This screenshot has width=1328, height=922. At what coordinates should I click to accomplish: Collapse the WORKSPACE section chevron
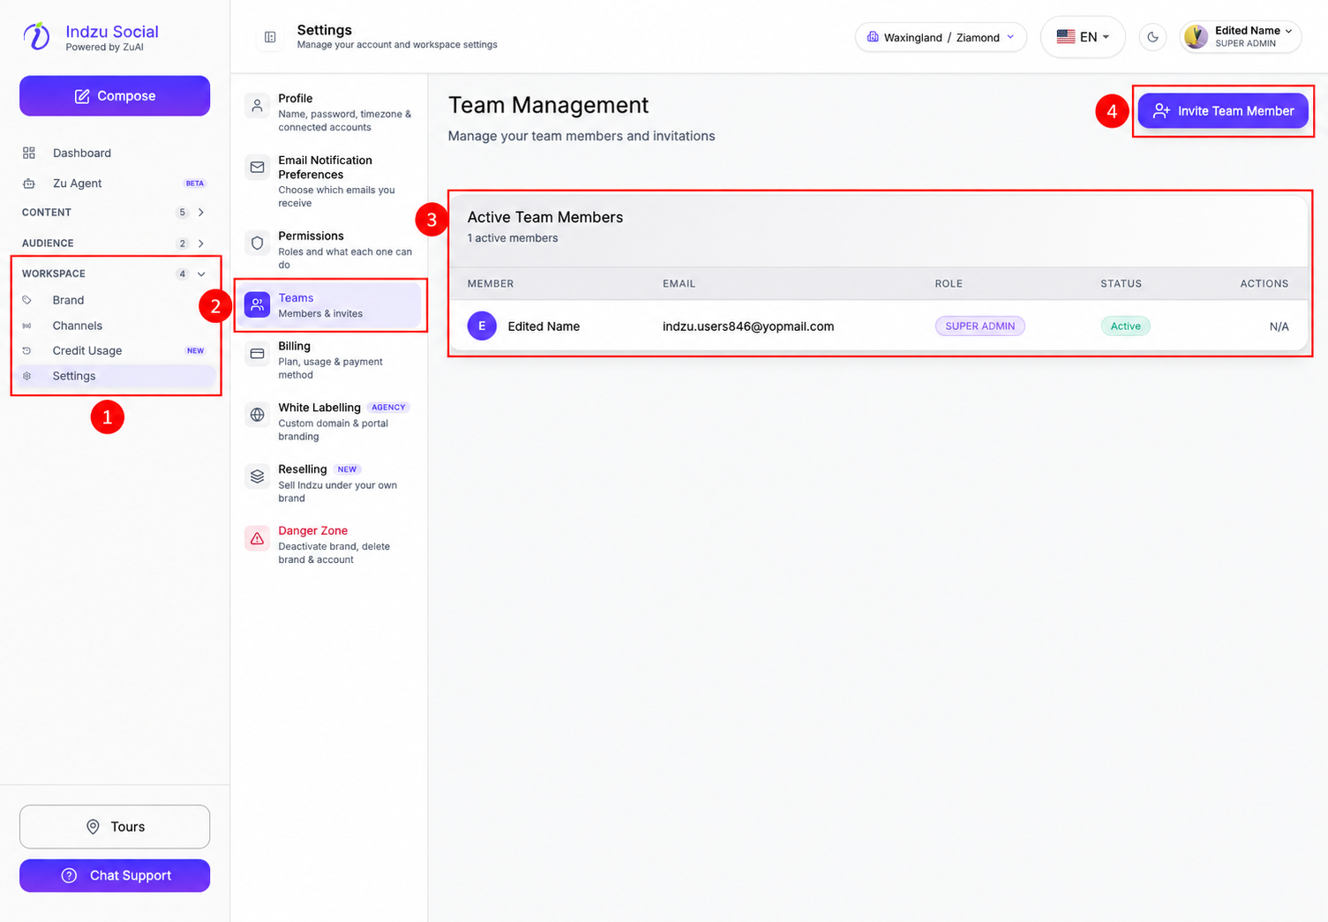(x=201, y=274)
